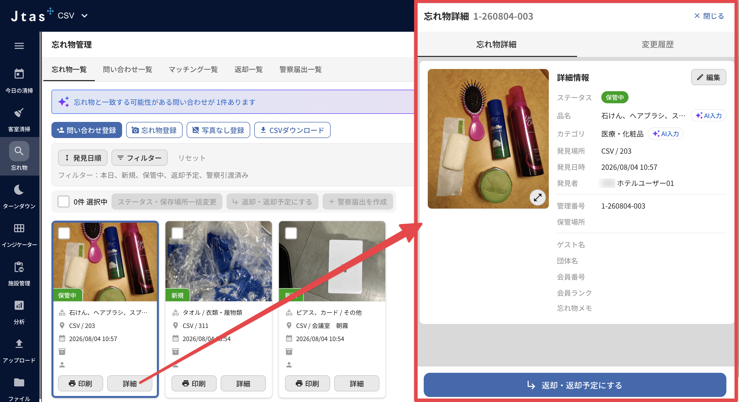The image size is (739, 402).
Task: Open アップロード in the sidebar
Action: pyautogui.click(x=19, y=351)
